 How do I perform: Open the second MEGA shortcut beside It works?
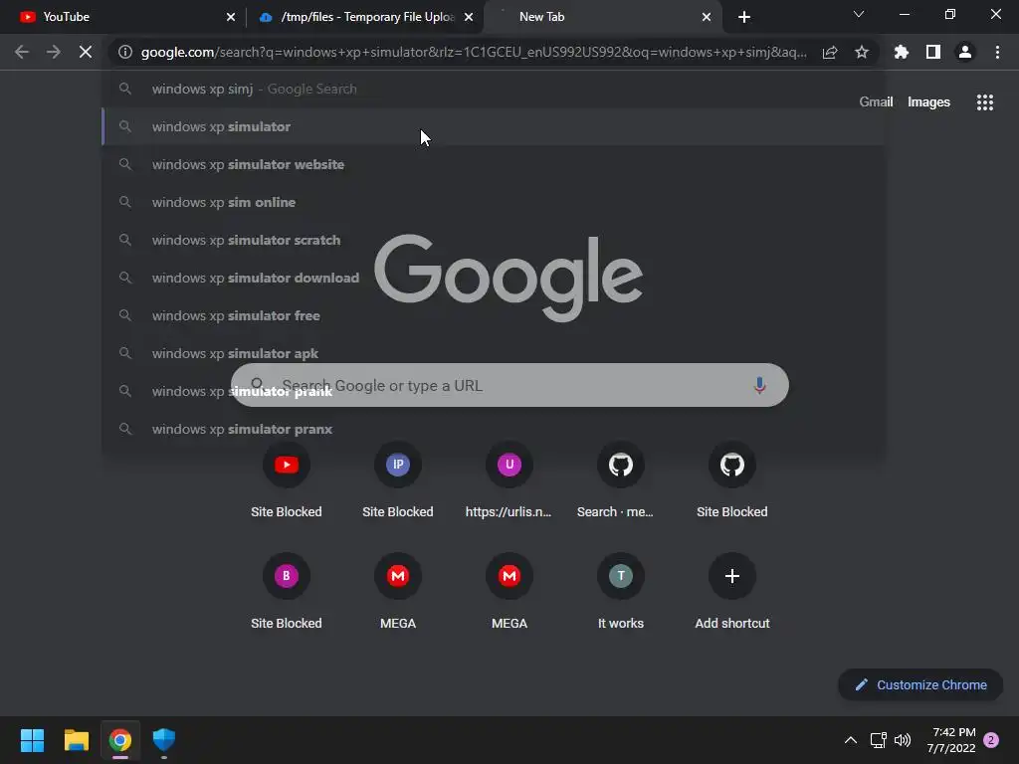click(509, 592)
